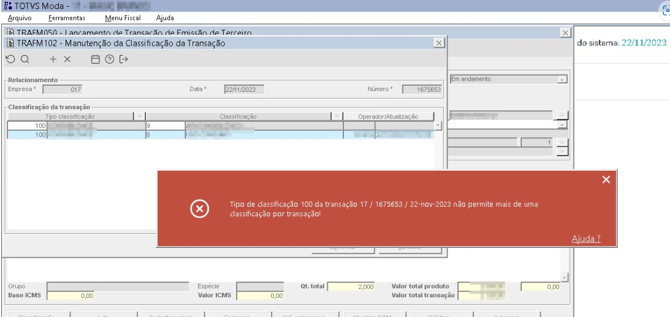
Task: Select the Classificação column header
Action: pos(238,116)
